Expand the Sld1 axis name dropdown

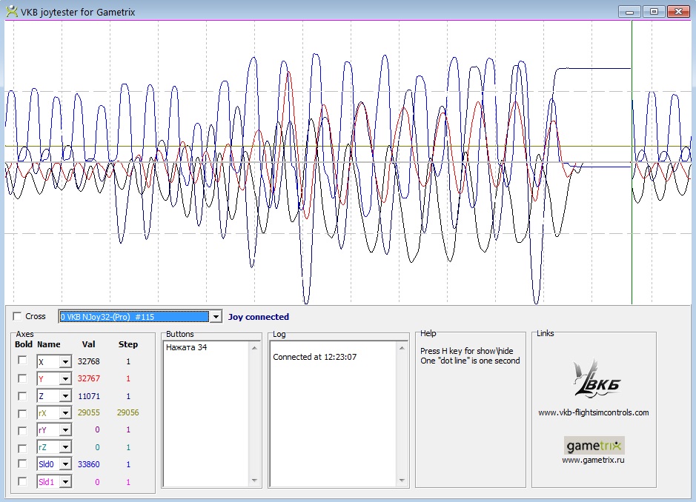[x=65, y=482]
